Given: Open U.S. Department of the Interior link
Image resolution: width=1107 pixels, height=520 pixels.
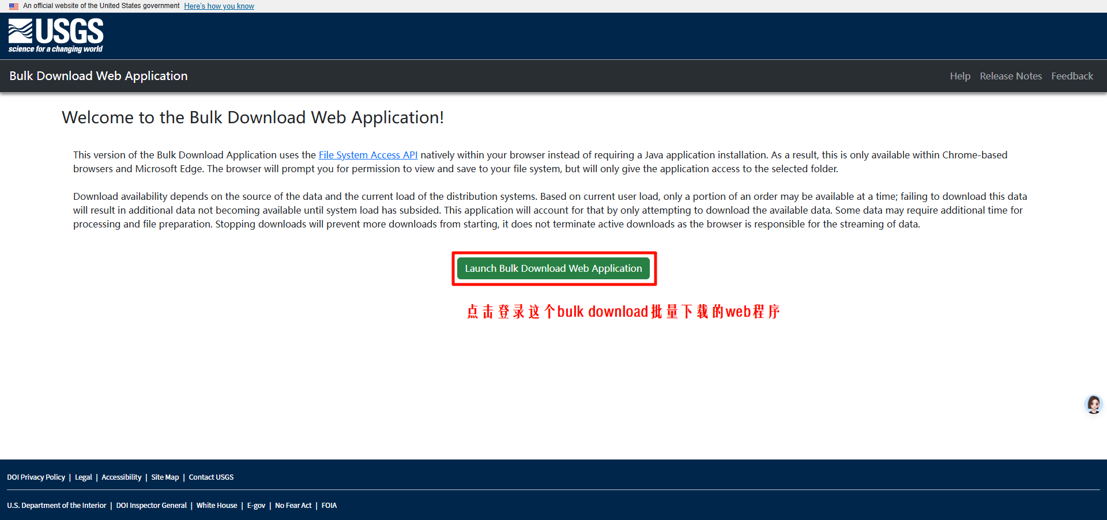Looking at the screenshot, I should tap(57, 506).
